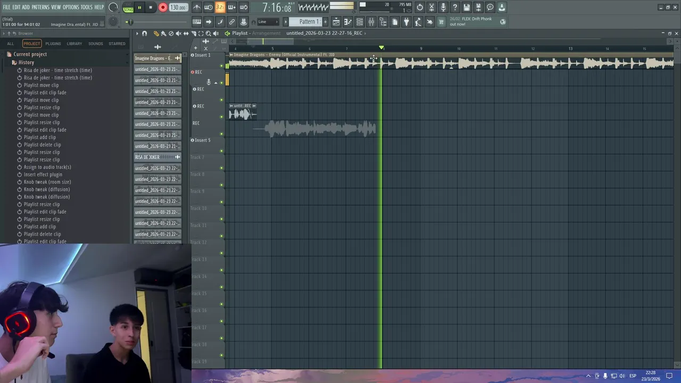This screenshot has width=681, height=383.
Task: Open the Line snap dropdown
Action: coord(268,22)
